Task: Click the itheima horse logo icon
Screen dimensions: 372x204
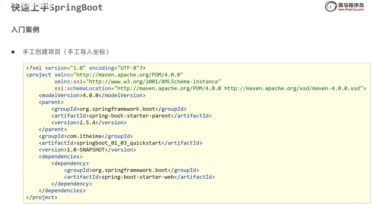Action: 330,6
